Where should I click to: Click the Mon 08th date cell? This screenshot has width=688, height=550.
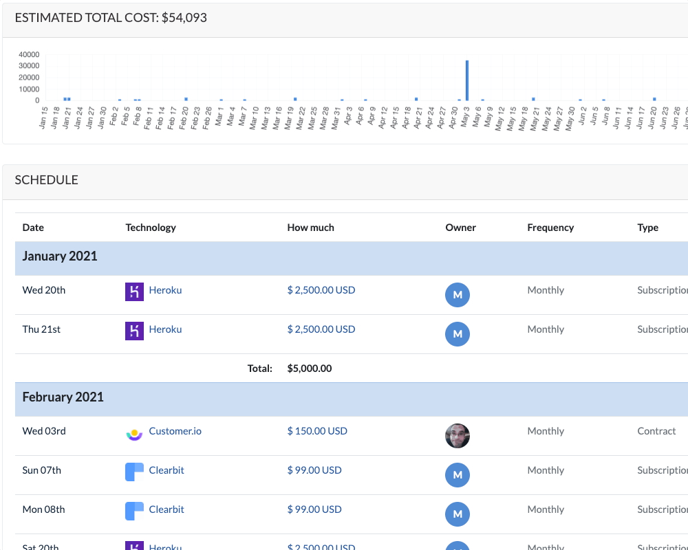pyautogui.click(x=43, y=509)
